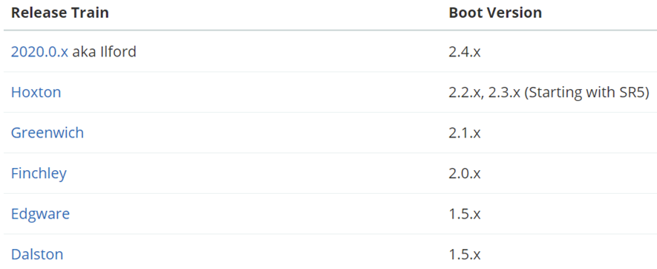Viewport: 657px width, 269px height.
Task: Select the 2.0.x cell for Finchley
Action: (x=465, y=173)
